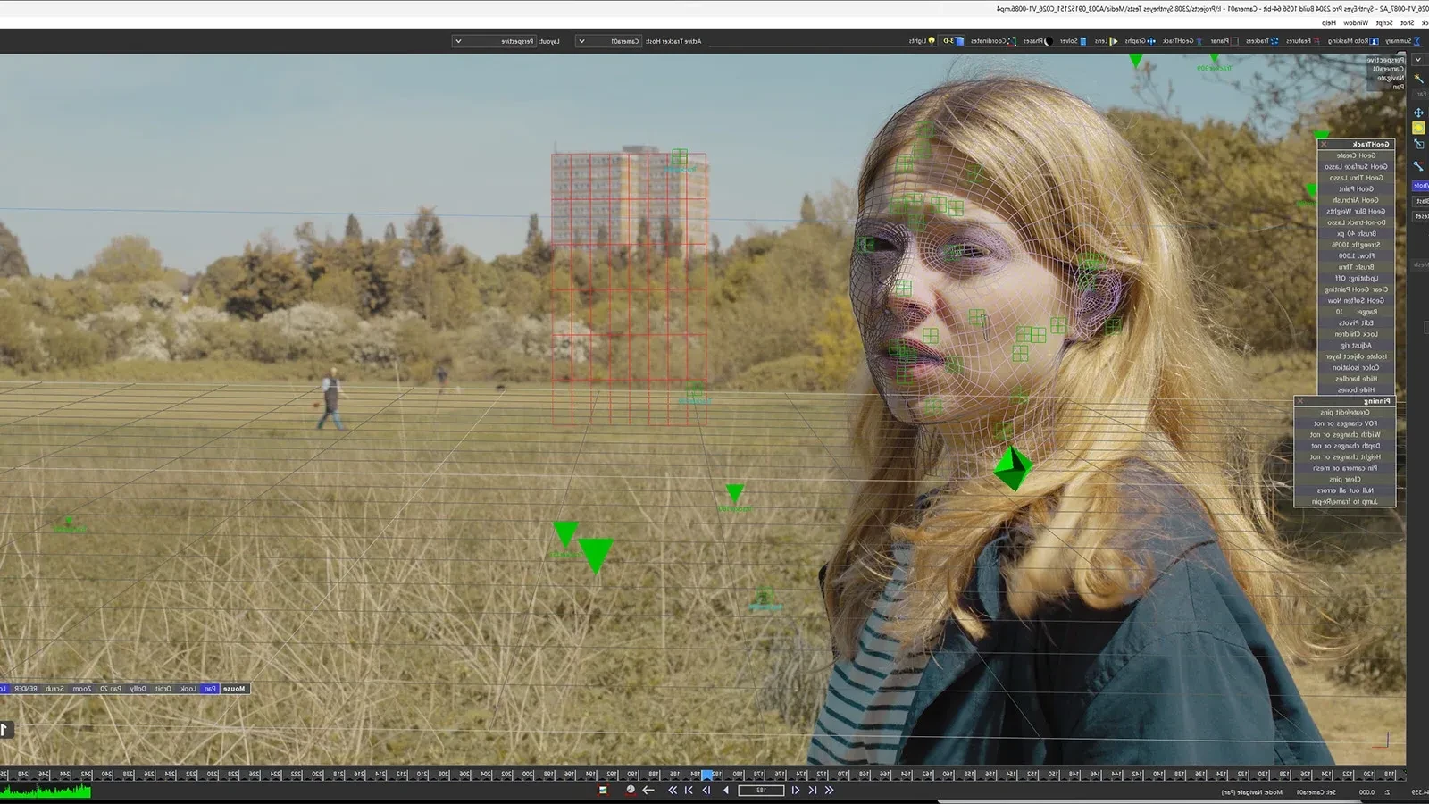
Task: Click Jump to frame/Re-pin
Action: 1345,501
